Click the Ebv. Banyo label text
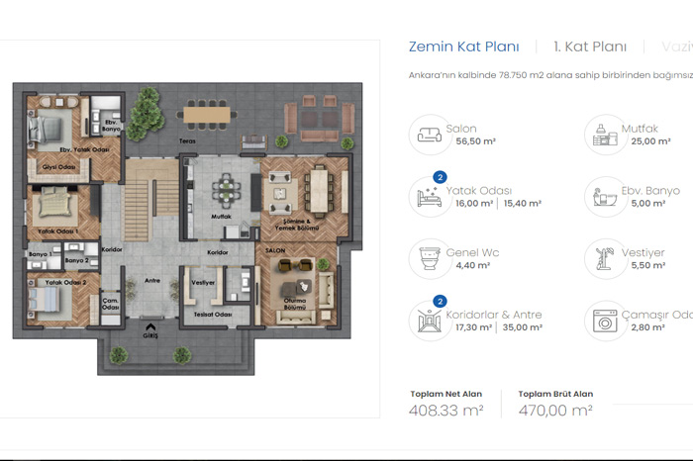 coord(650,191)
